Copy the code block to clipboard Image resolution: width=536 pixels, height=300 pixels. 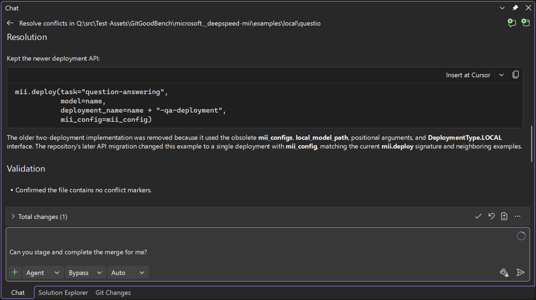pyautogui.click(x=515, y=75)
